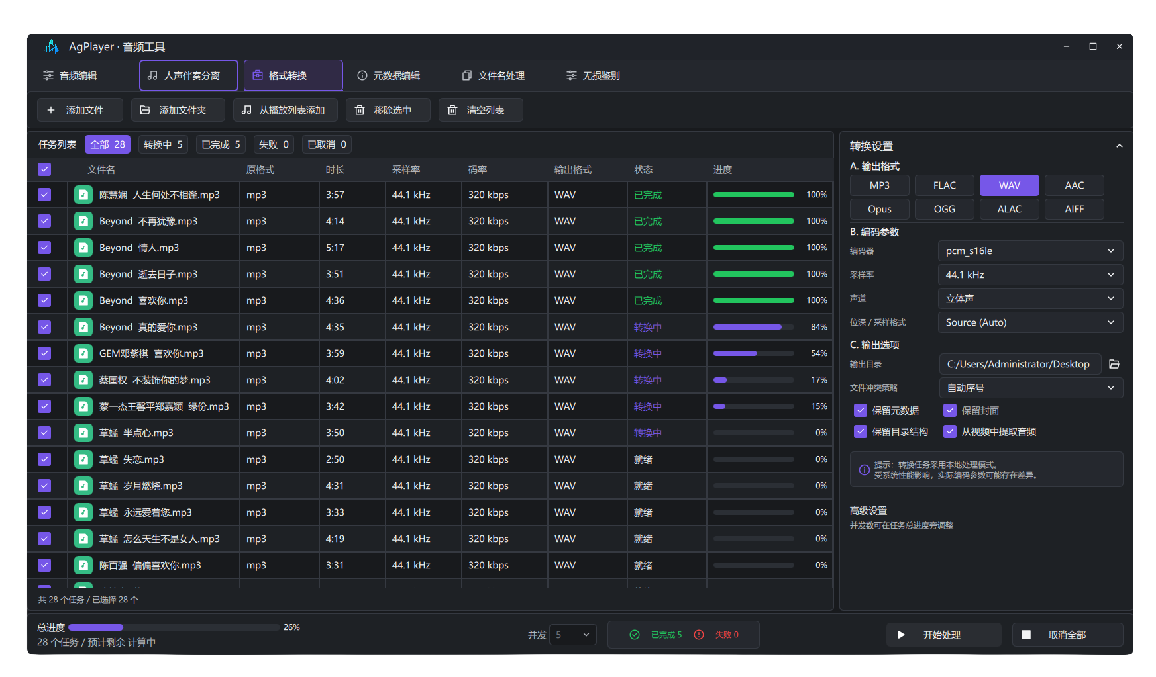
Task: Open the 并发 count dropdown
Action: 573,635
